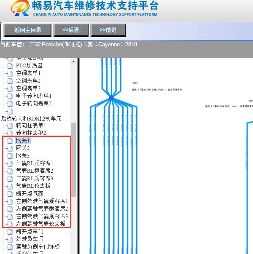The image size is (253, 254).
Task: Select 气囊RL乘客席1 entry
Action: click(x=35, y=163)
